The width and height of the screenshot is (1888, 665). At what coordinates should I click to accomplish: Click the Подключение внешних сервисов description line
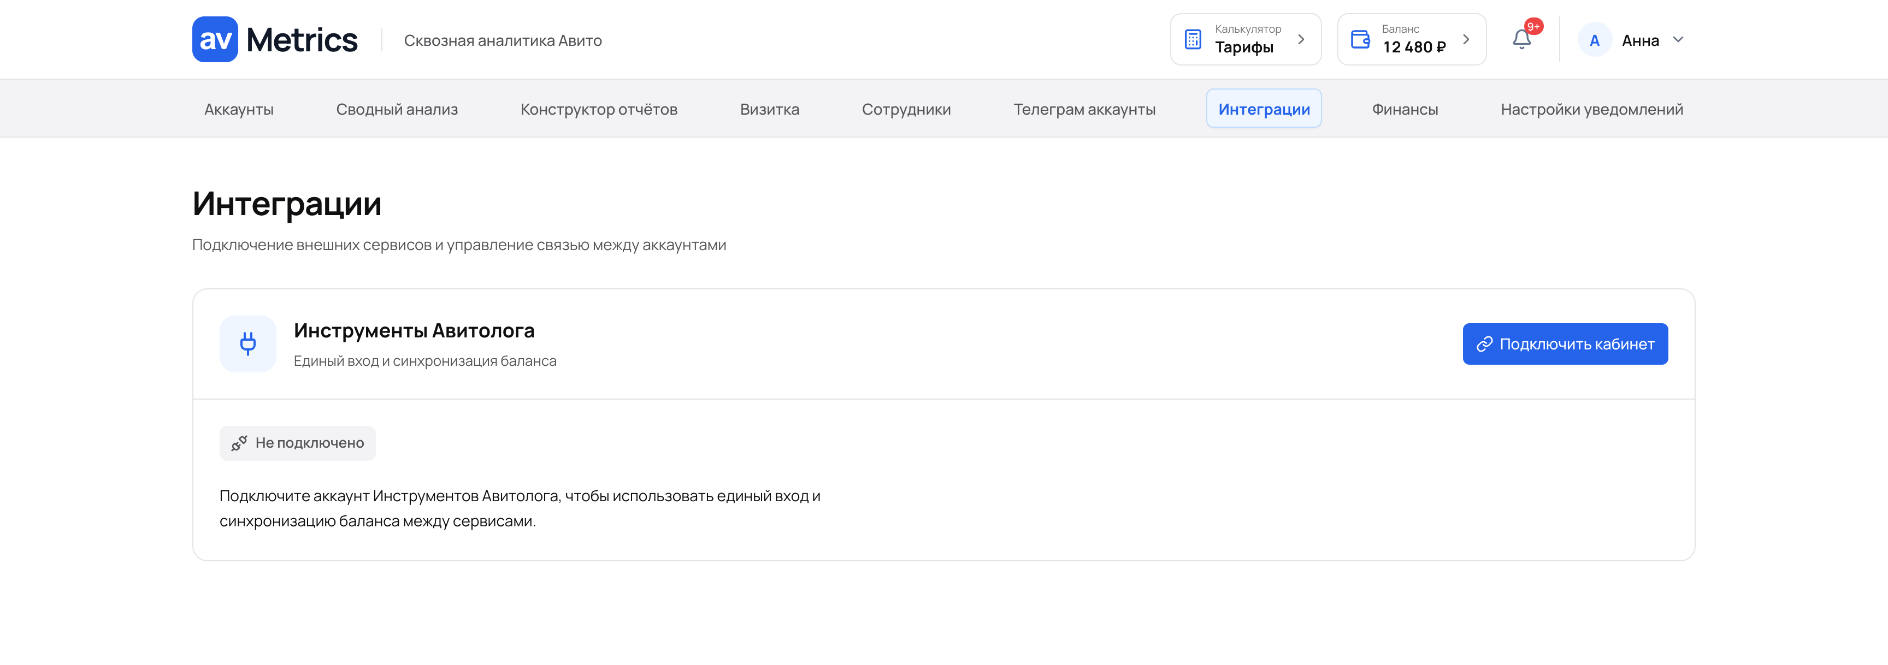pos(459,245)
